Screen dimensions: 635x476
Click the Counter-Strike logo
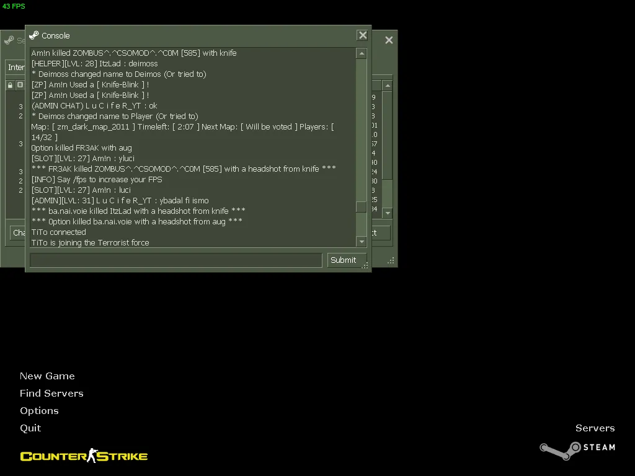coord(84,456)
